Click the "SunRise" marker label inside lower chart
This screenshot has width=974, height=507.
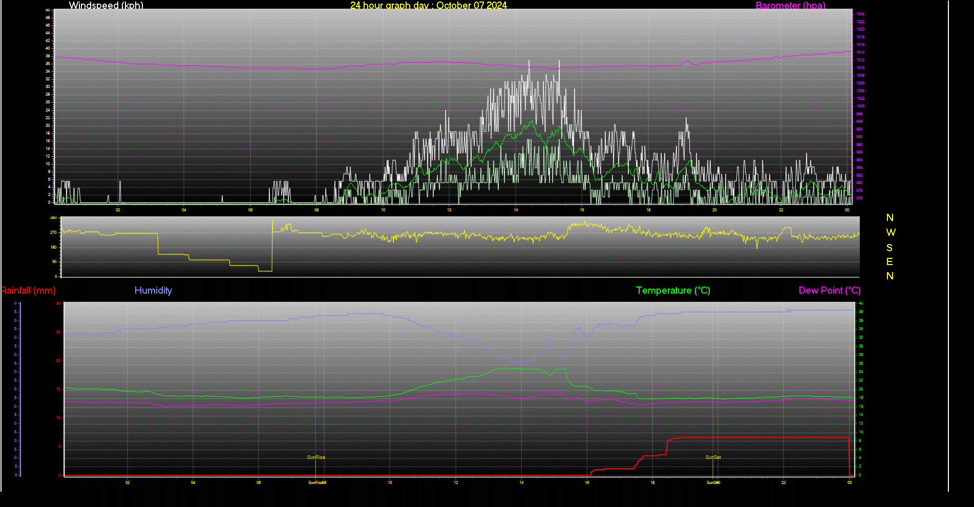point(316,457)
